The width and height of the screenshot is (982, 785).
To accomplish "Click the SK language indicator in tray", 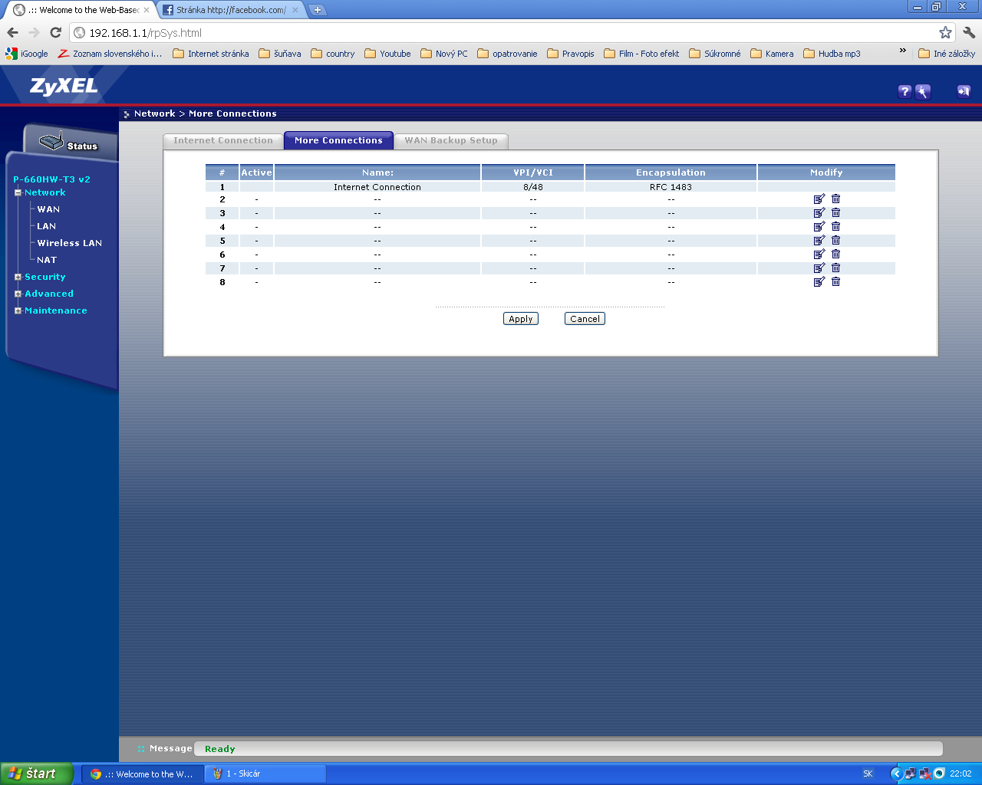I will pos(868,774).
